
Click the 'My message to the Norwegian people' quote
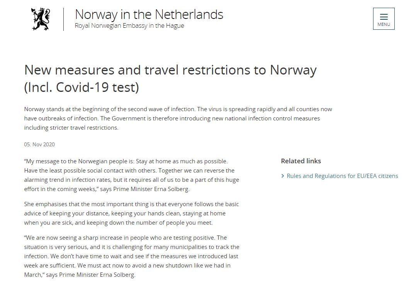click(131, 175)
